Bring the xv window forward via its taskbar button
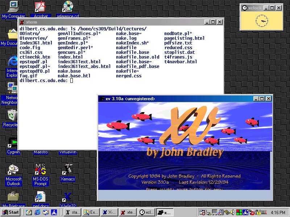Screen dimensions: 290x217 point(165,212)
